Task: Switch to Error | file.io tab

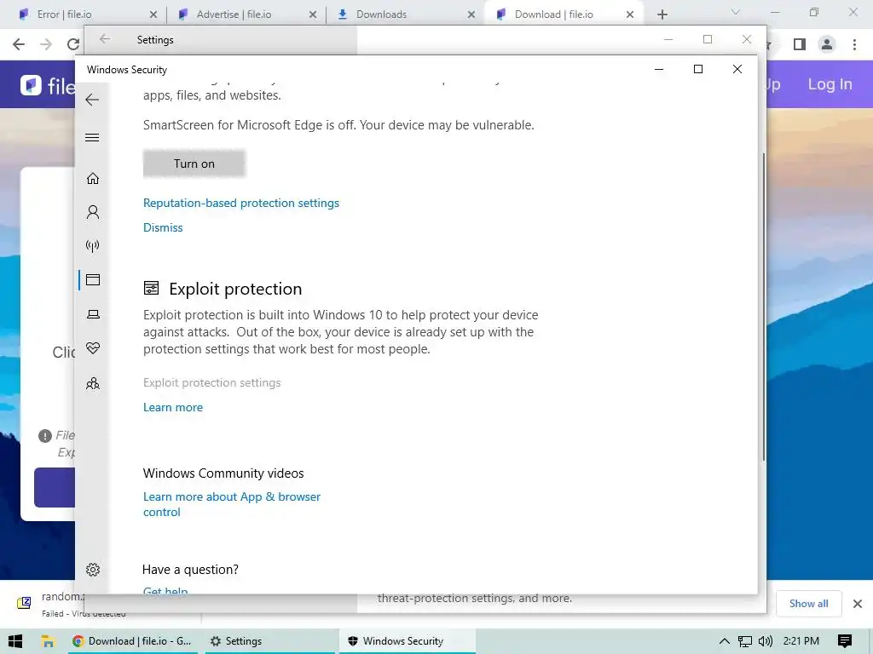Action: (64, 14)
